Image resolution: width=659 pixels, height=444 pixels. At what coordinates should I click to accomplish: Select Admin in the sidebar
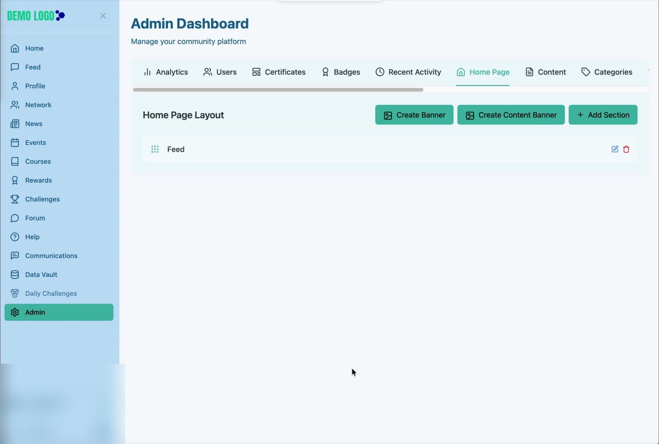tap(59, 312)
